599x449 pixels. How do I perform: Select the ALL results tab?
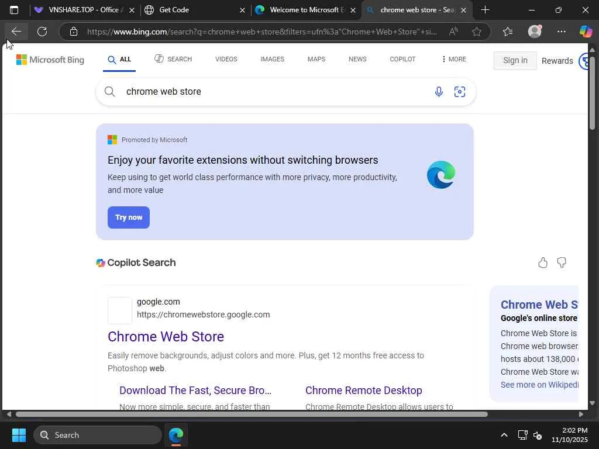click(x=119, y=59)
